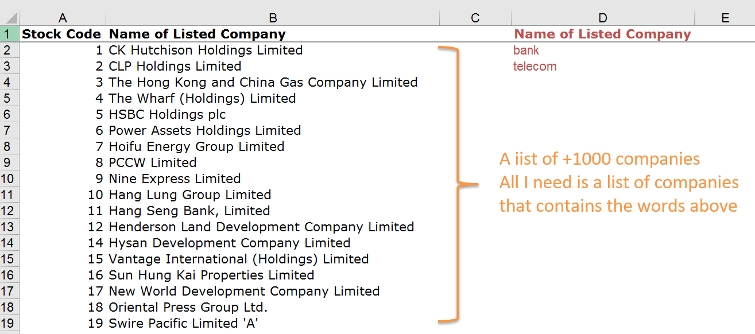Select the orange annotation text box
This screenshot has height=334, width=755.
pos(618,182)
